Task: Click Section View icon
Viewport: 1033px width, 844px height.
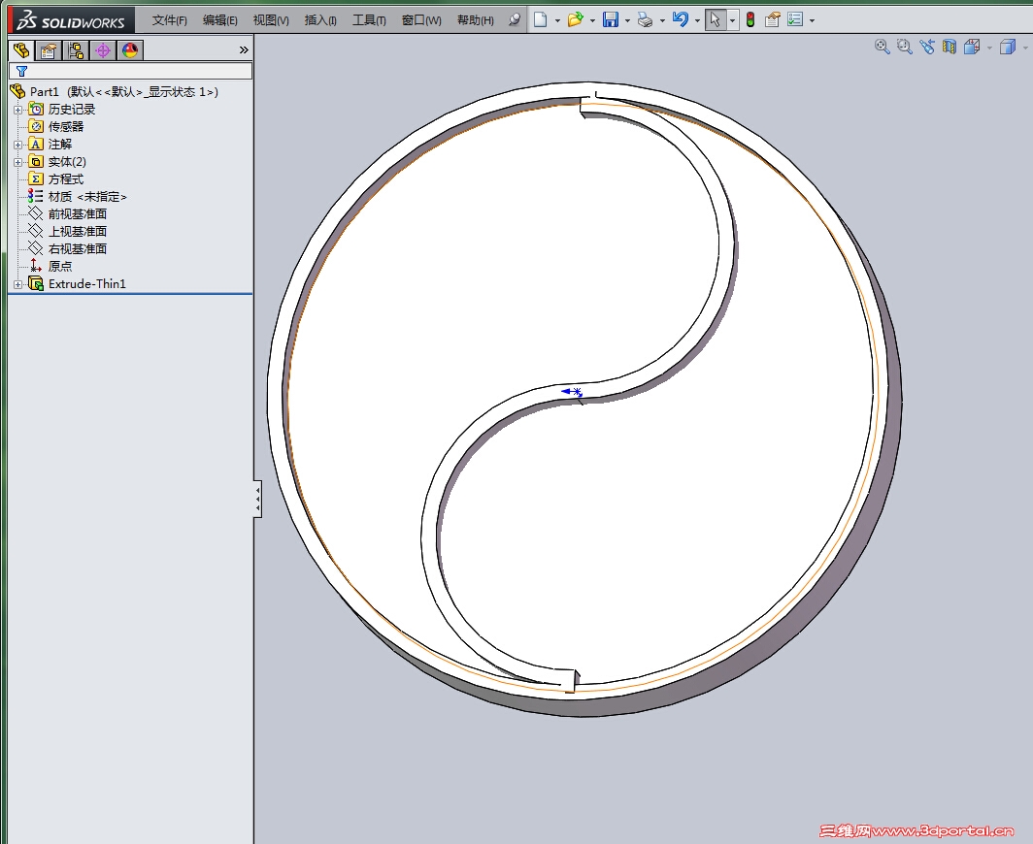Action: [950, 47]
